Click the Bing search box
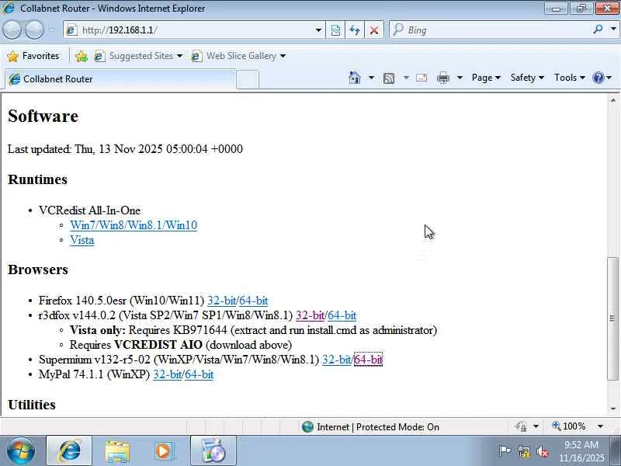 click(489, 30)
